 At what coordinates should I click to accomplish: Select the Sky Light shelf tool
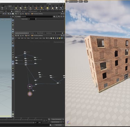pyautogui.click(x=53, y=8)
